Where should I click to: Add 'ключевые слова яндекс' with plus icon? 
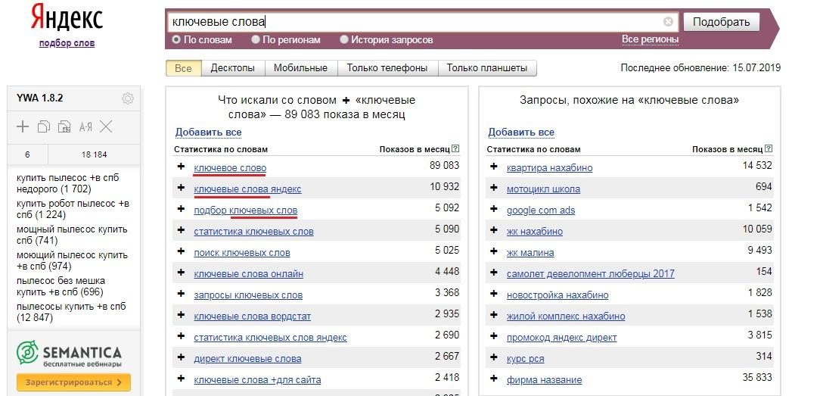point(181,187)
